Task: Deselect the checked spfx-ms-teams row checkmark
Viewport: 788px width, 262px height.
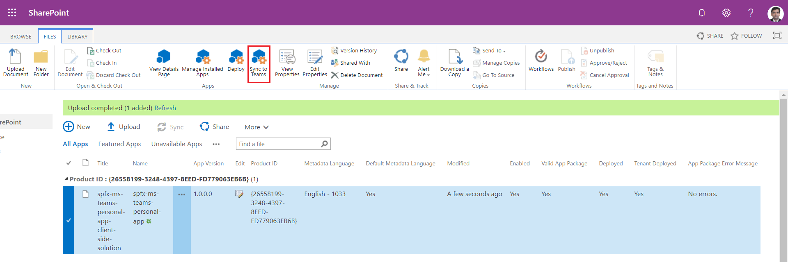Action: point(69,220)
